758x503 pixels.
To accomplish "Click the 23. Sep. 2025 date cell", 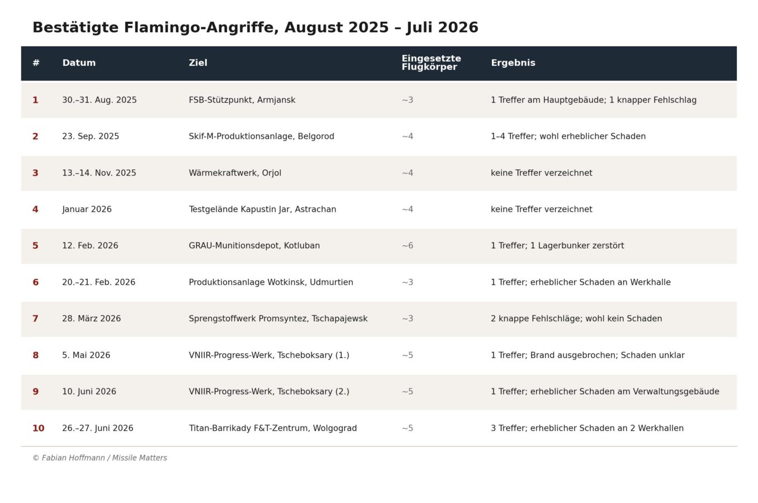I will point(91,137).
